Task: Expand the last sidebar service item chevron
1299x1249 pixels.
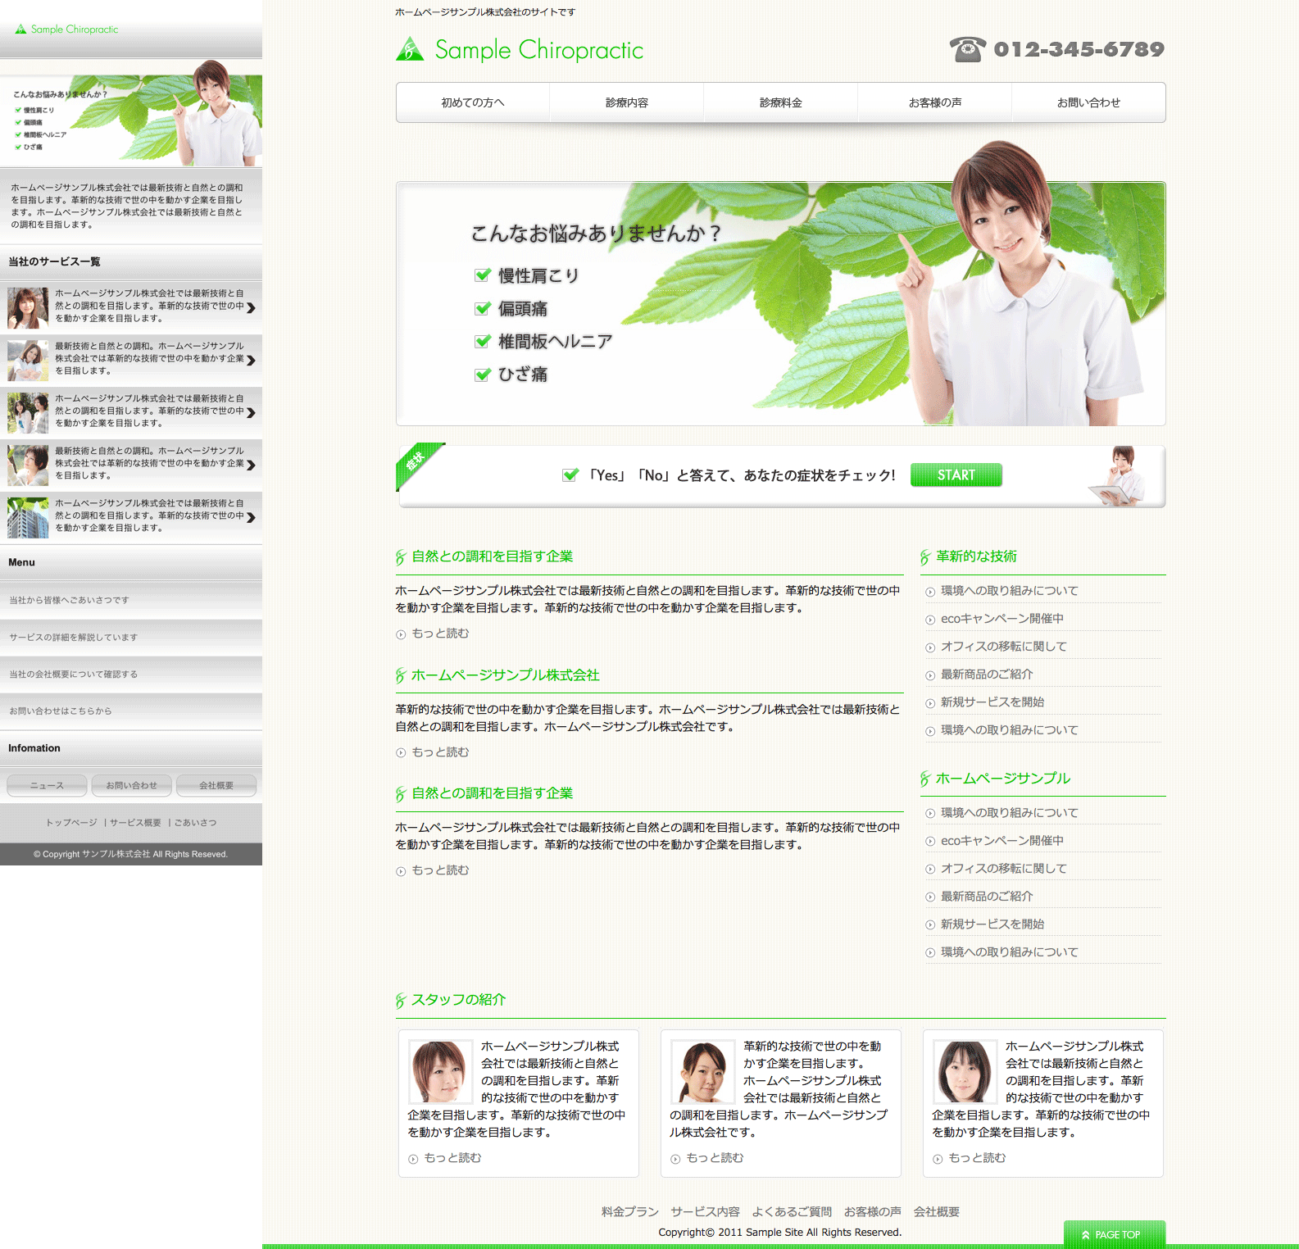Action: point(251,517)
